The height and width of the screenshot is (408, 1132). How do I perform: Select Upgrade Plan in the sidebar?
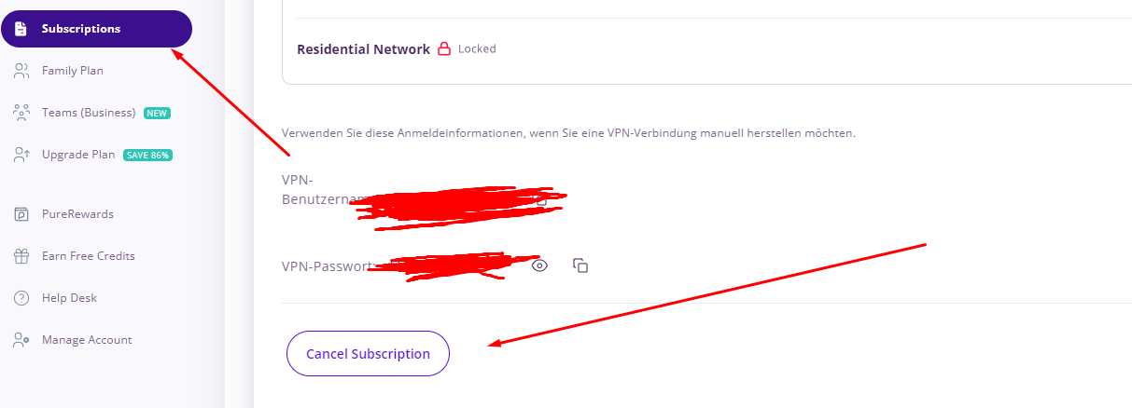click(78, 155)
